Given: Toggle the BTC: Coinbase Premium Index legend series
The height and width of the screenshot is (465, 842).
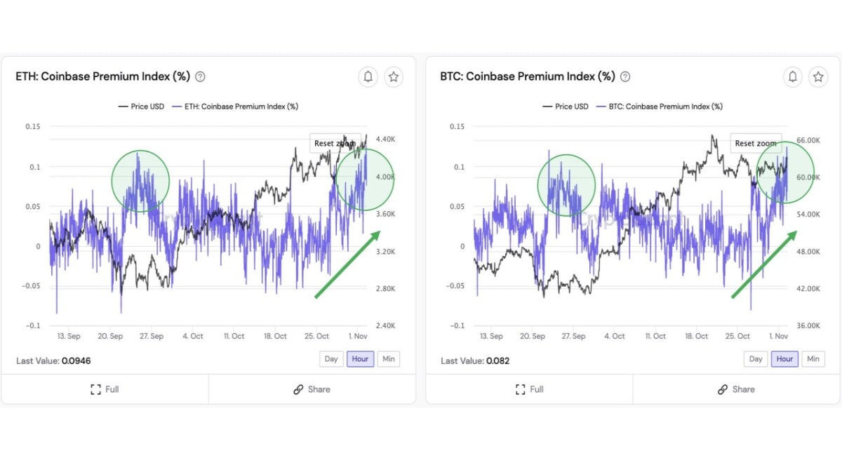Looking at the screenshot, I should point(659,107).
